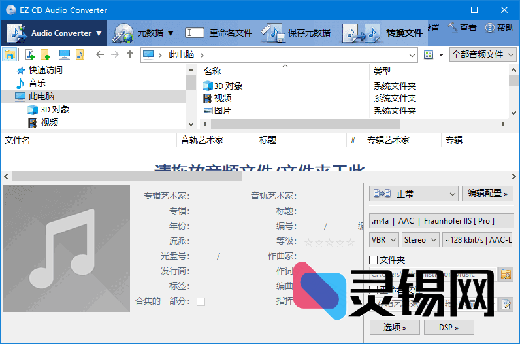
Task: Open the 正常 profile dropdown
Action: click(x=414, y=194)
